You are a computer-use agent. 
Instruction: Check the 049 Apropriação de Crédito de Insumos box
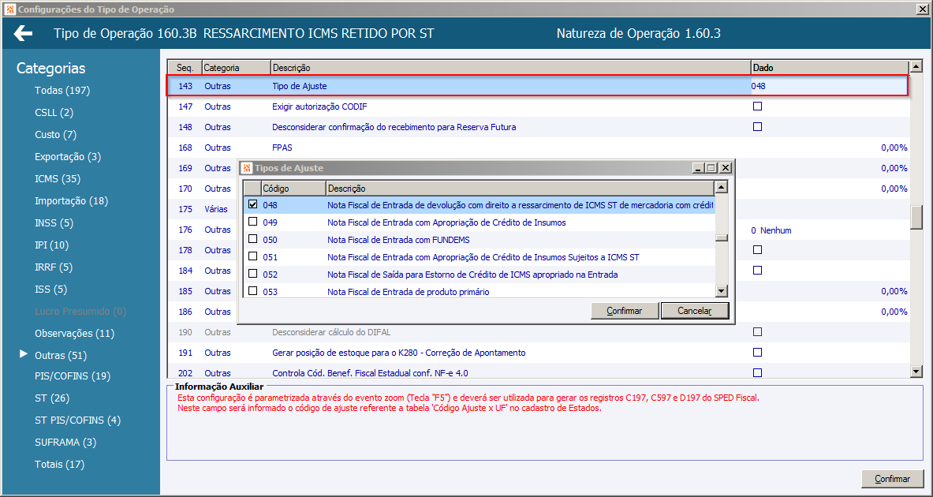click(253, 222)
